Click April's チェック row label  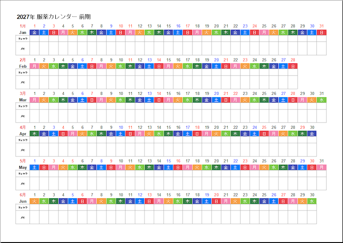[23, 140]
